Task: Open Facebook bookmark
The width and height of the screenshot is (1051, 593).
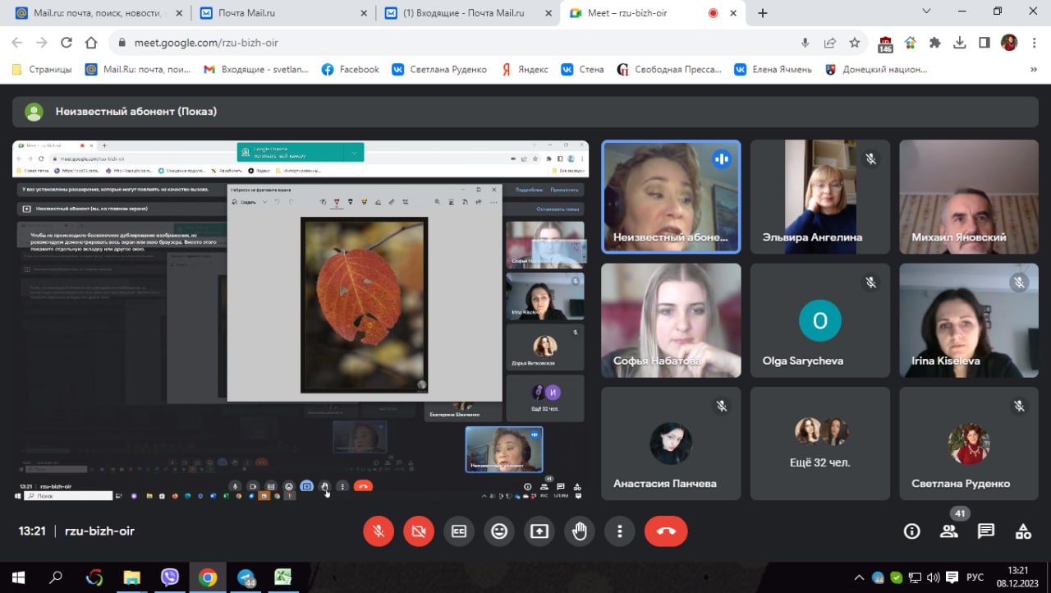Action: [351, 70]
